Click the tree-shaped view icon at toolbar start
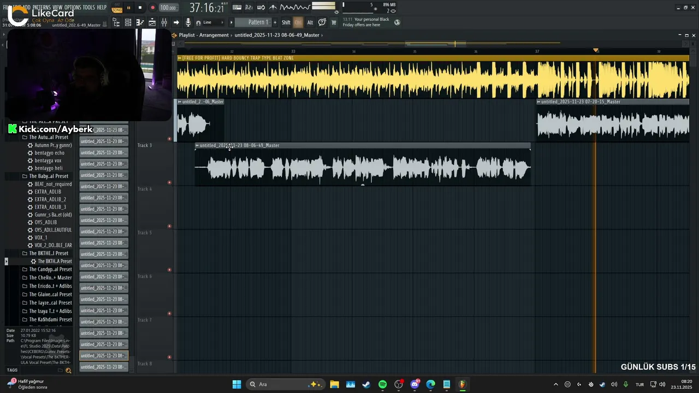 point(116,22)
